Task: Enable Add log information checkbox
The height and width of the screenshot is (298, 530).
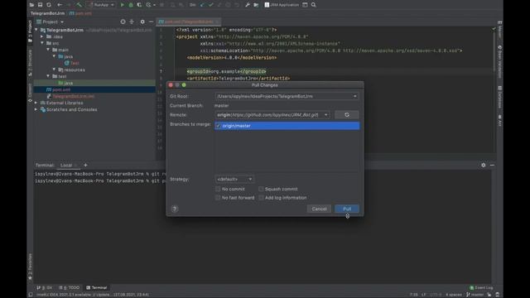Action: (x=261, y=198)
